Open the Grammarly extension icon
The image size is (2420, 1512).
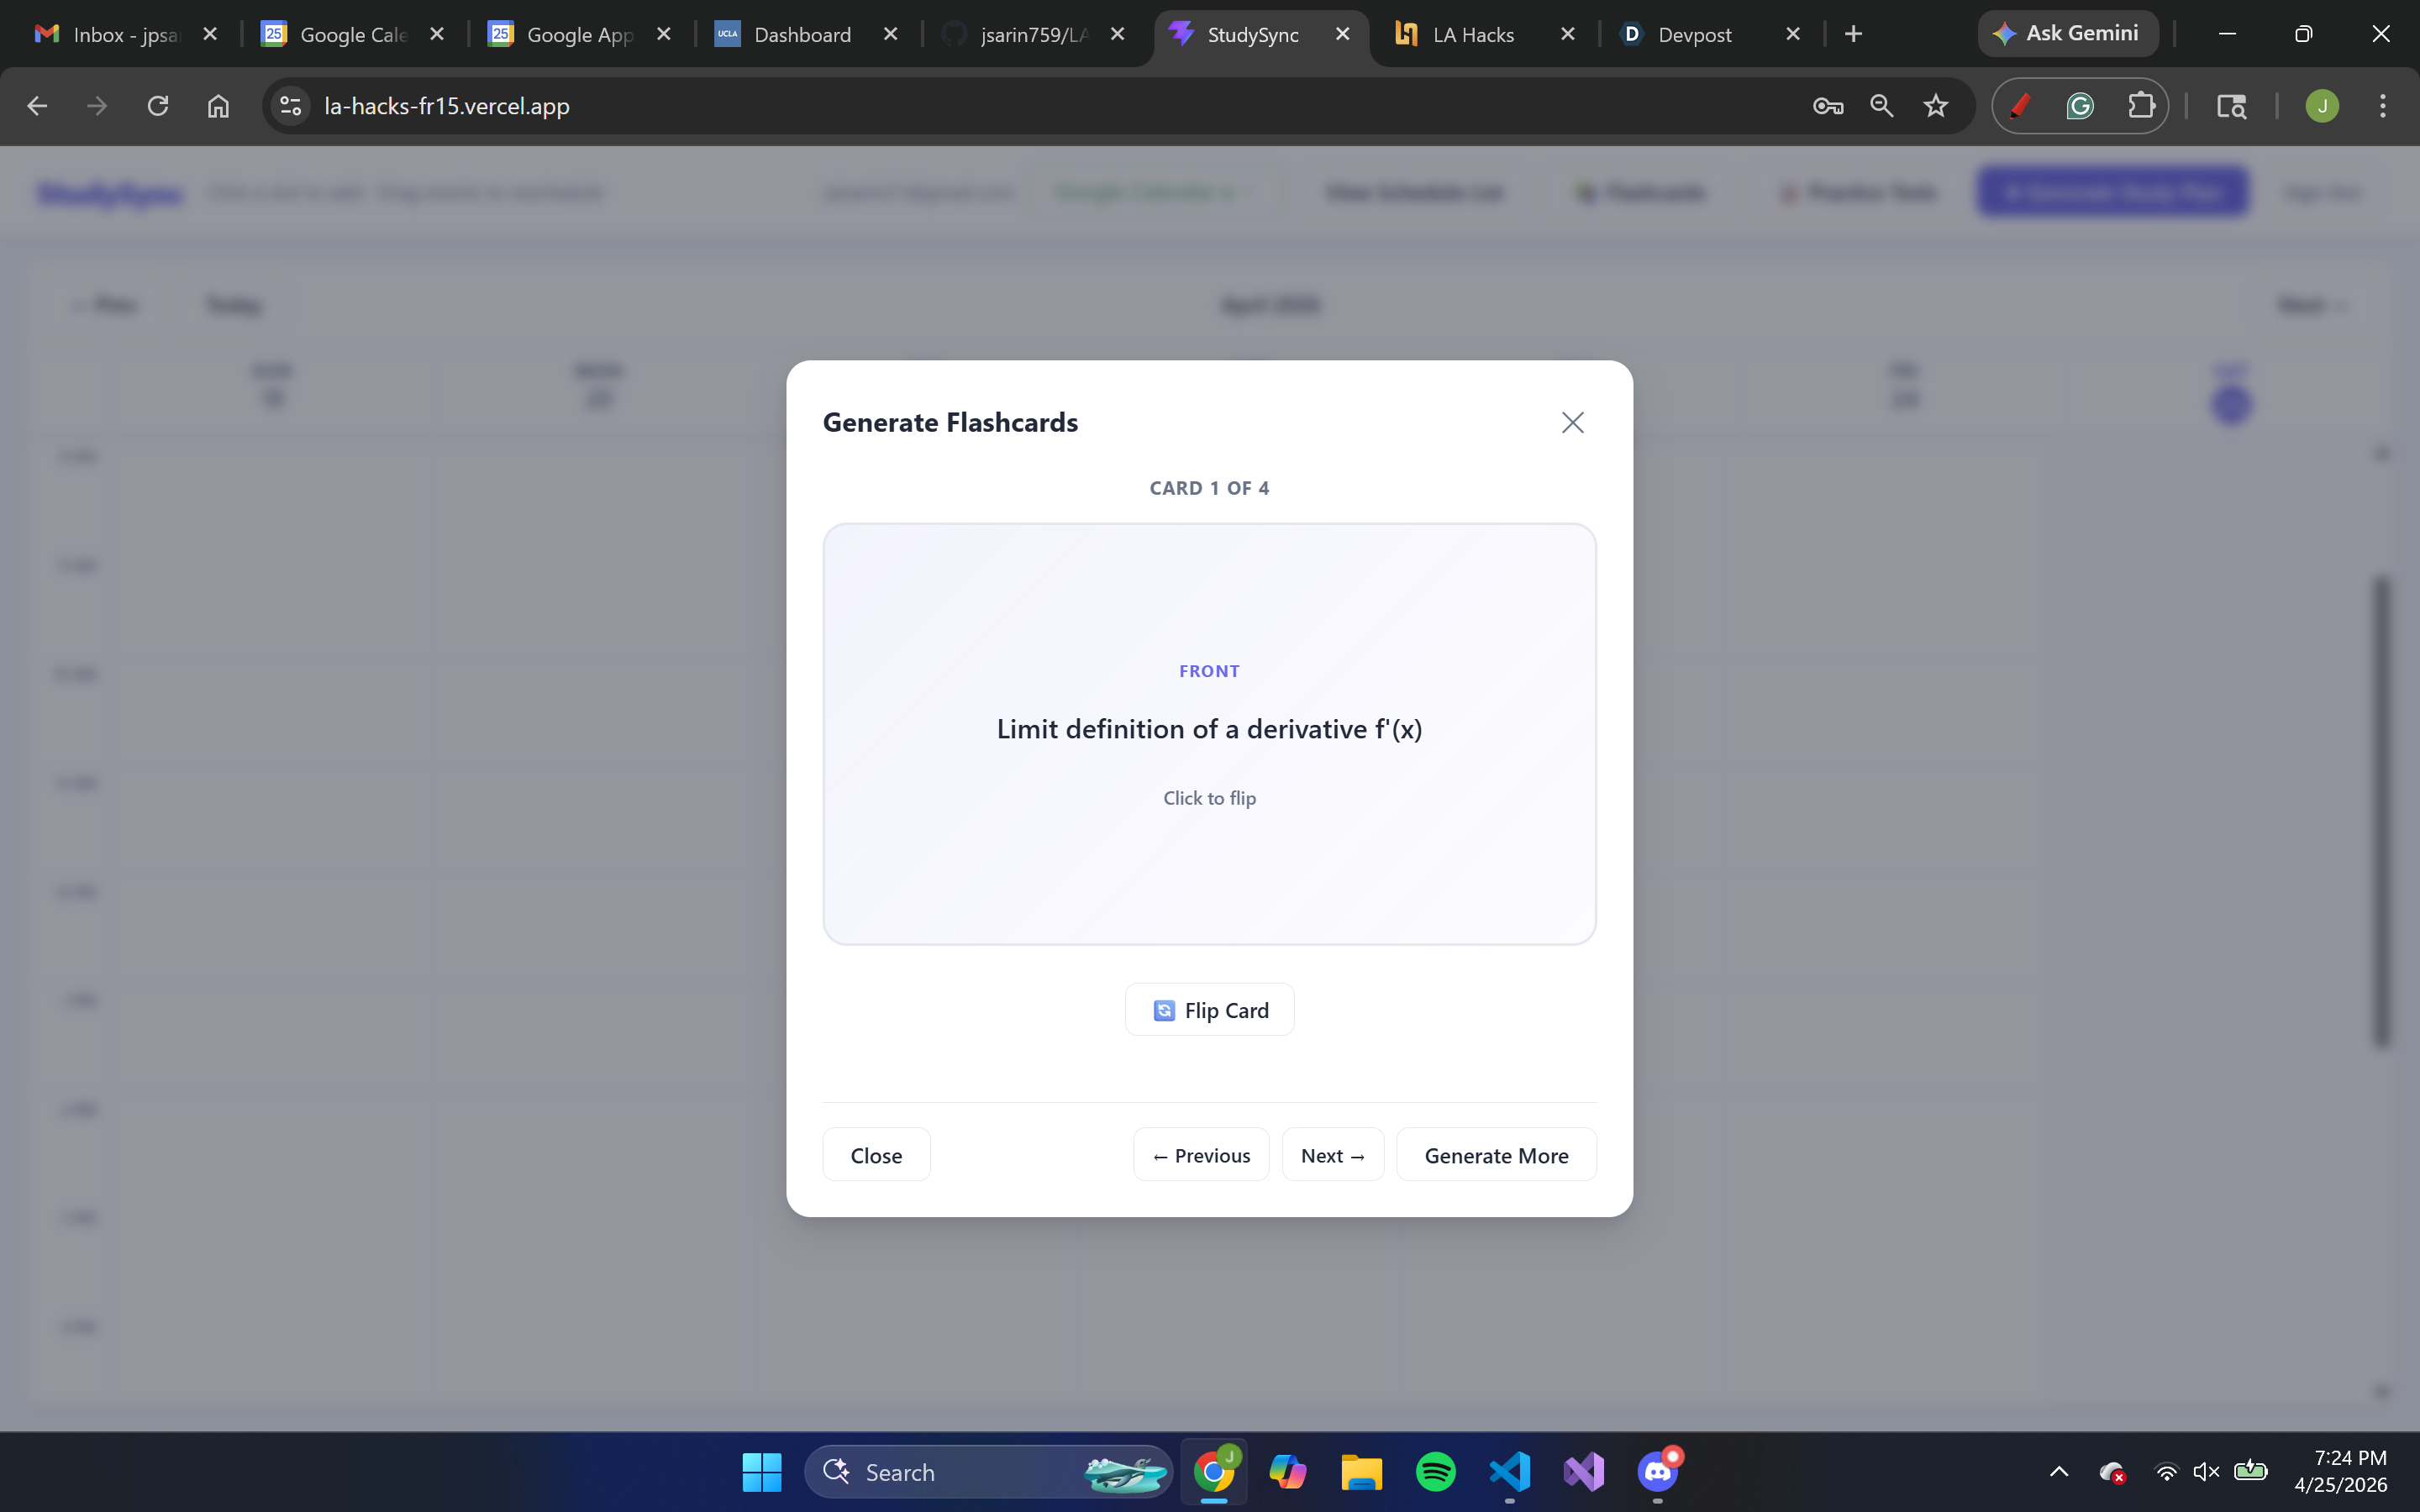point(2080,106)
